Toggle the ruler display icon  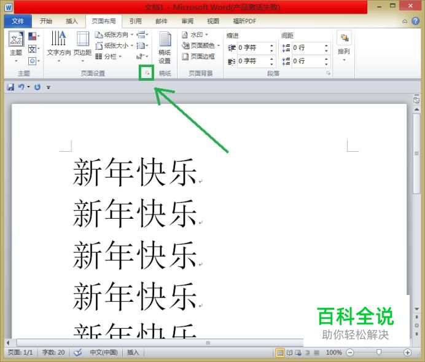416,99
